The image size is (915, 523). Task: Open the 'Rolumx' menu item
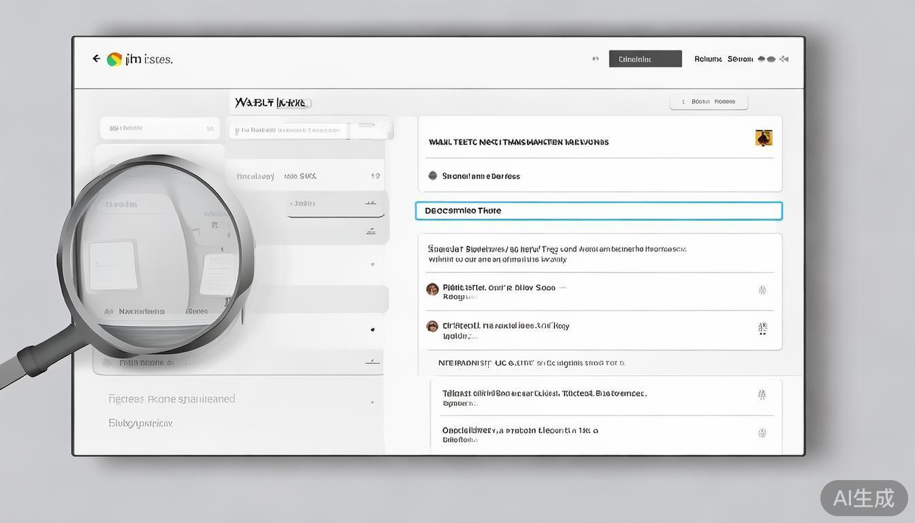(x=708, y=59)
